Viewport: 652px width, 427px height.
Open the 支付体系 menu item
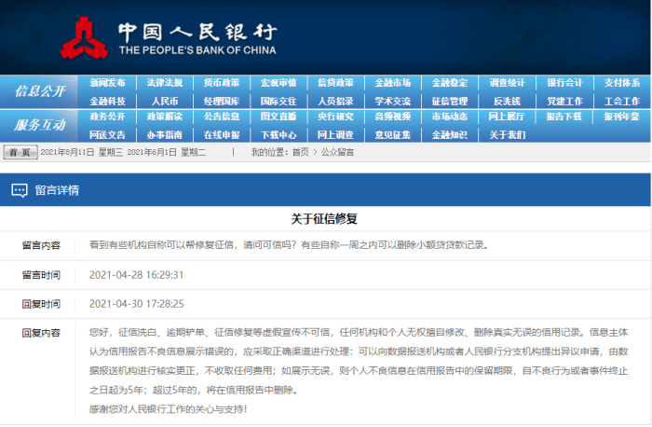(620, 83)
